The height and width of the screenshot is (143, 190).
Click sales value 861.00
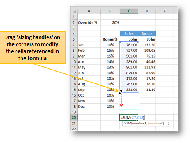(129, 67)
